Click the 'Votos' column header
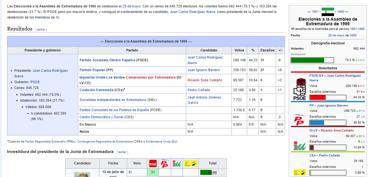Screen dimensions: 370x177 [x=239, y=50]
